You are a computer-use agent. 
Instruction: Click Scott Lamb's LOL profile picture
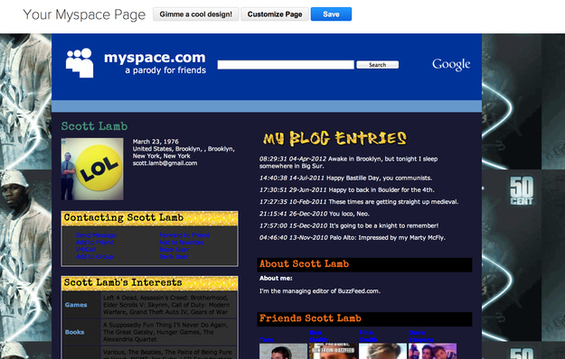pyautogui.click(x=92, y=169)
